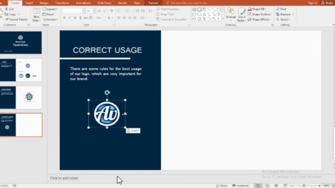Start slide show from status bar
The width and height of the screenshot is (335, 188).
285,186
